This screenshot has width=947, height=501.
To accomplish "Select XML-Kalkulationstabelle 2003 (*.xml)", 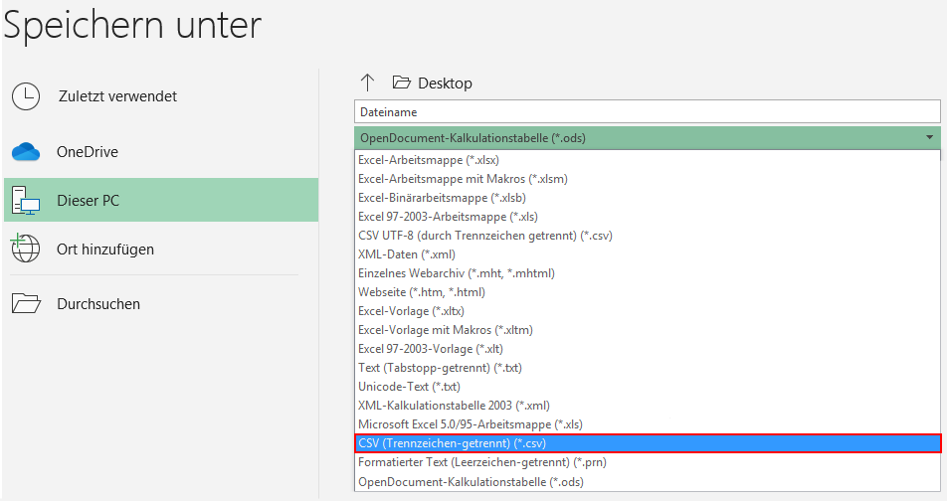I will pyautogui.click(x=648, y=405).
